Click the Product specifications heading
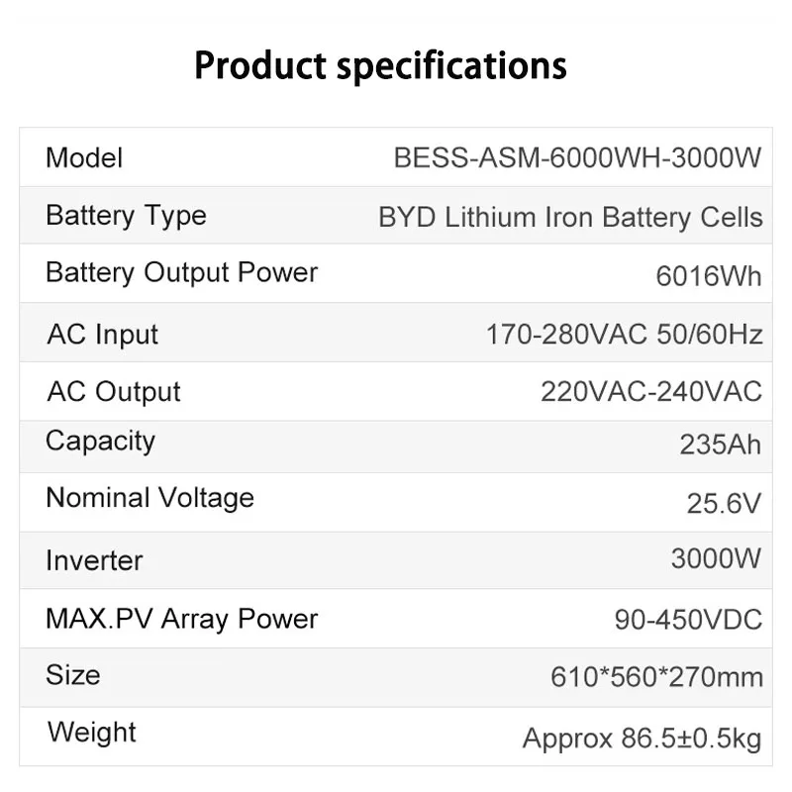 pyautogui.click(x=380, y=66)
